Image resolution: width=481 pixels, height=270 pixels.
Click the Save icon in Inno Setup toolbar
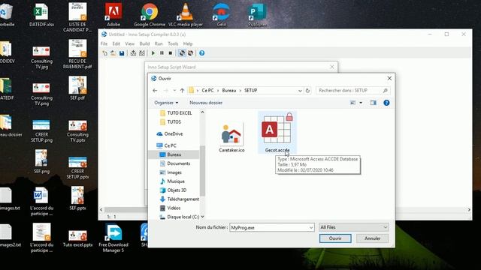pyautogui.click(x=122, y=53)
